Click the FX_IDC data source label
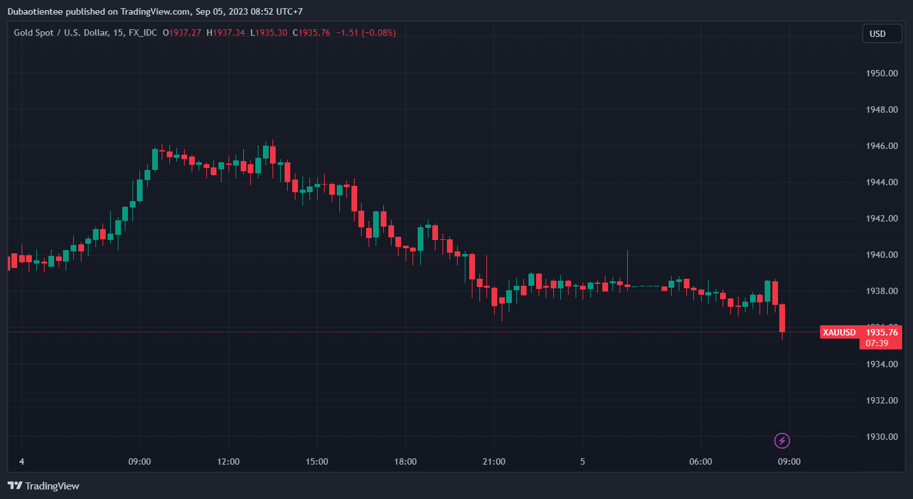The width and height of the screenshot is (913, 499). (143, 32)
